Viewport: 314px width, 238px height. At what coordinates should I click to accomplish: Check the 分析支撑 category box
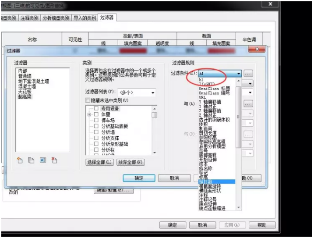coord(96,138)
